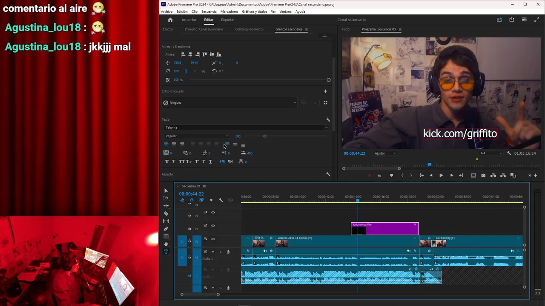Play the program monitor
This screenshot has height=306, width=545.
[441, 176]
